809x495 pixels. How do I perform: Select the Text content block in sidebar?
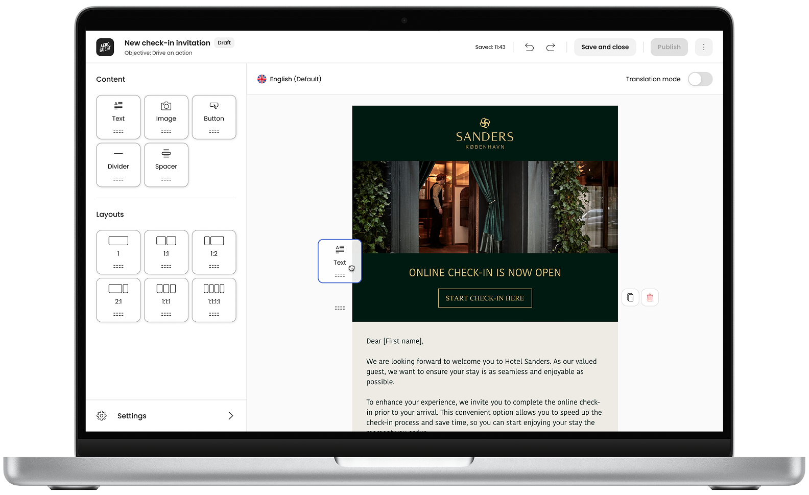118,117
